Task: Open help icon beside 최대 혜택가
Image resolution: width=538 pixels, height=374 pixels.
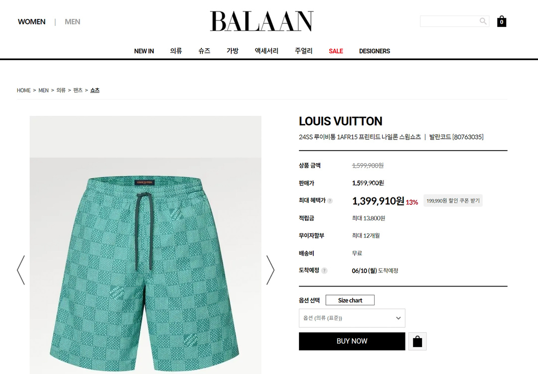Action: (x=330, y=201)
